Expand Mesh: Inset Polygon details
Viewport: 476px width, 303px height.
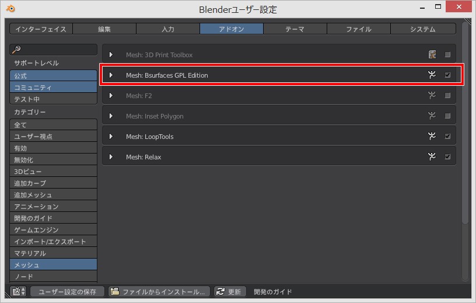pos(111,116)
